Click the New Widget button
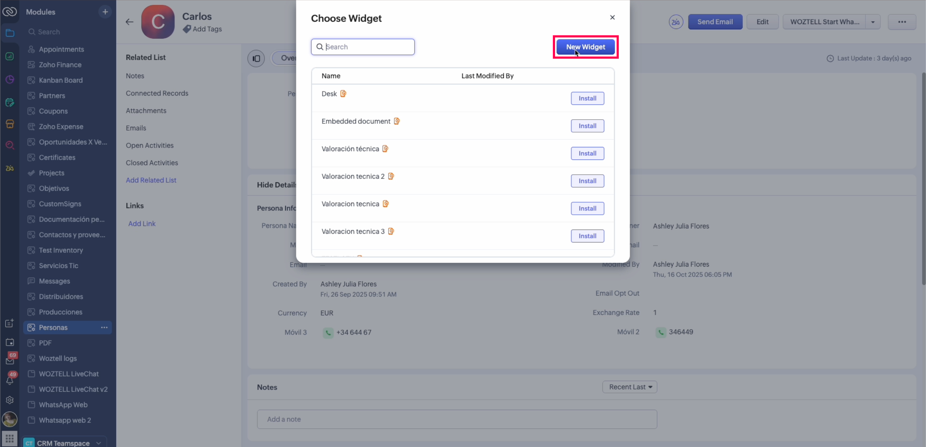926x447 pixels. [585, 47]
